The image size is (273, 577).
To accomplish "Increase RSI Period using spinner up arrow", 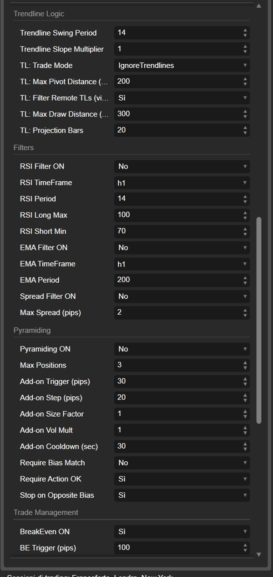I will pos(245,196).
